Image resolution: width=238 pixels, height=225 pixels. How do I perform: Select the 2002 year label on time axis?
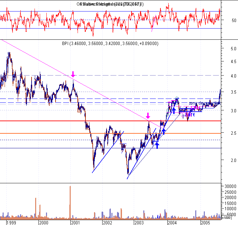click(107, 223)
